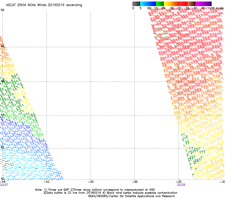Click the dark purple 45-50 knot color segment
The height and width of the screenshot is (198, 225).
(x=207, y=4)
